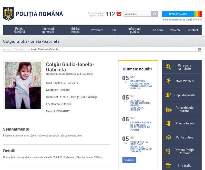
Task: Open the Contact menu item
Action: (193, 30)
